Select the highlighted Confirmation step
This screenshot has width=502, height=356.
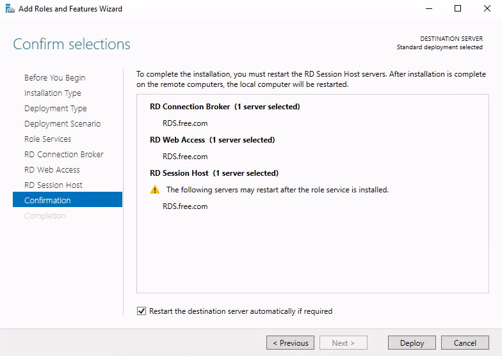tap(68, 199)
